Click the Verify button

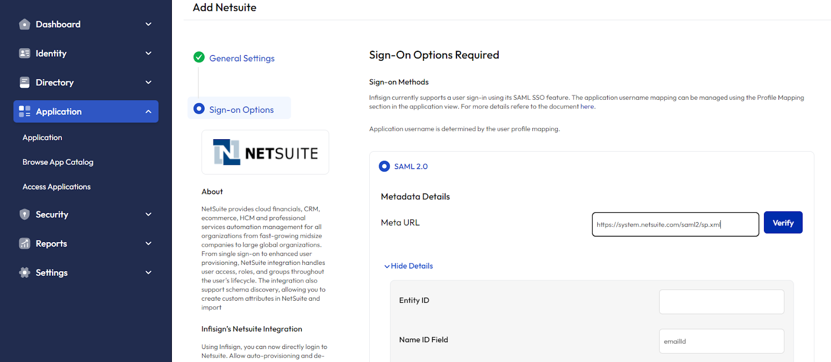(x=783, y=223)
